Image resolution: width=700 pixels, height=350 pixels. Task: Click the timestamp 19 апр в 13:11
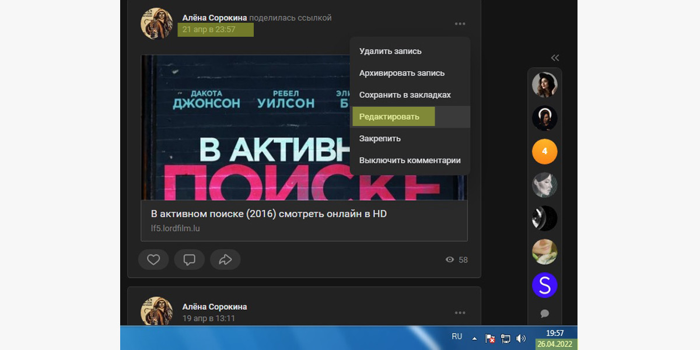(x=209, y=318)
